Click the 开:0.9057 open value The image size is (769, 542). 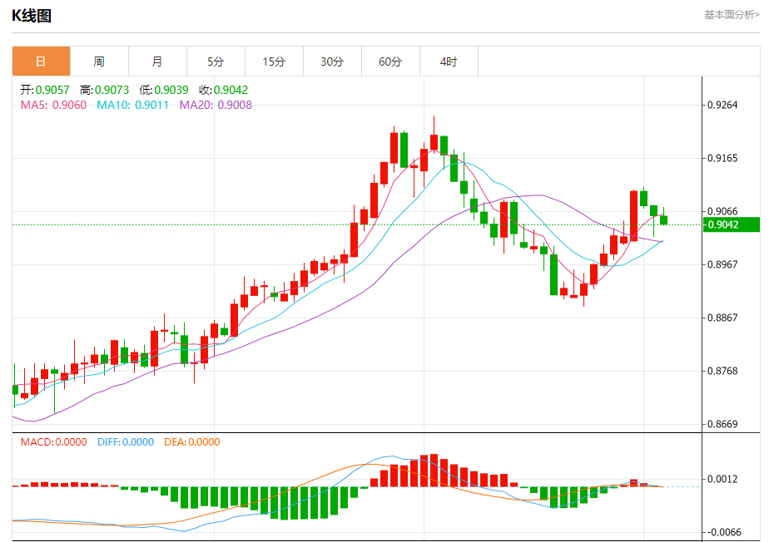tap(45, 90)
